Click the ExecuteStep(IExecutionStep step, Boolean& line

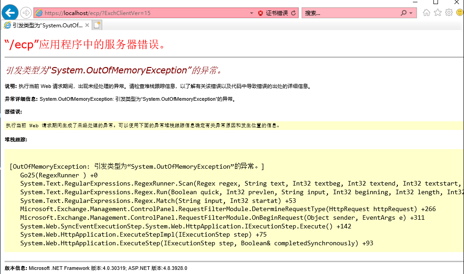pos(197,243)
